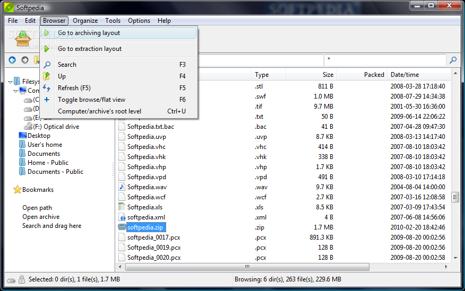Click the scroll down arrow of file list
This screenshot has height=291, width=465.
coord(455,258)
